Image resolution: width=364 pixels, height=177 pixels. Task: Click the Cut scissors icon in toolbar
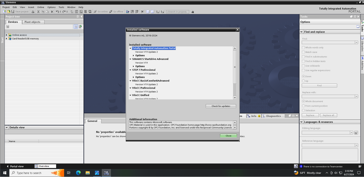[38, 12]
